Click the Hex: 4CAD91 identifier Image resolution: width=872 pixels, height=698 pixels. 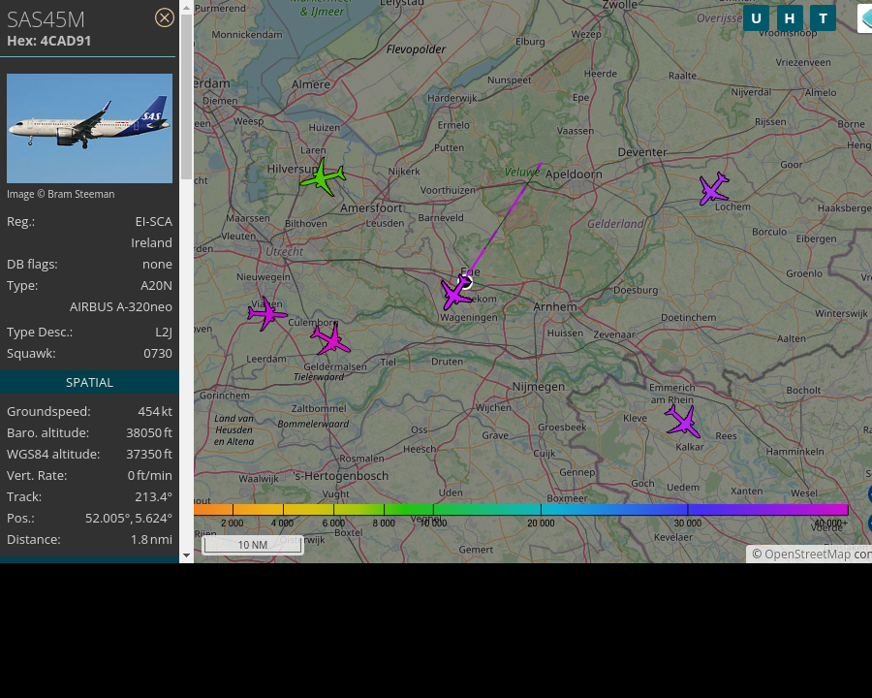49,41
